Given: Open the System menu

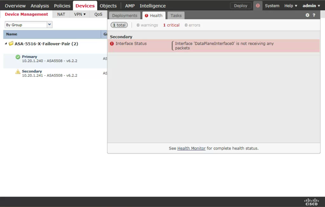Looking at the screenshot, I should pyautogui.click(x=272, y=6).
